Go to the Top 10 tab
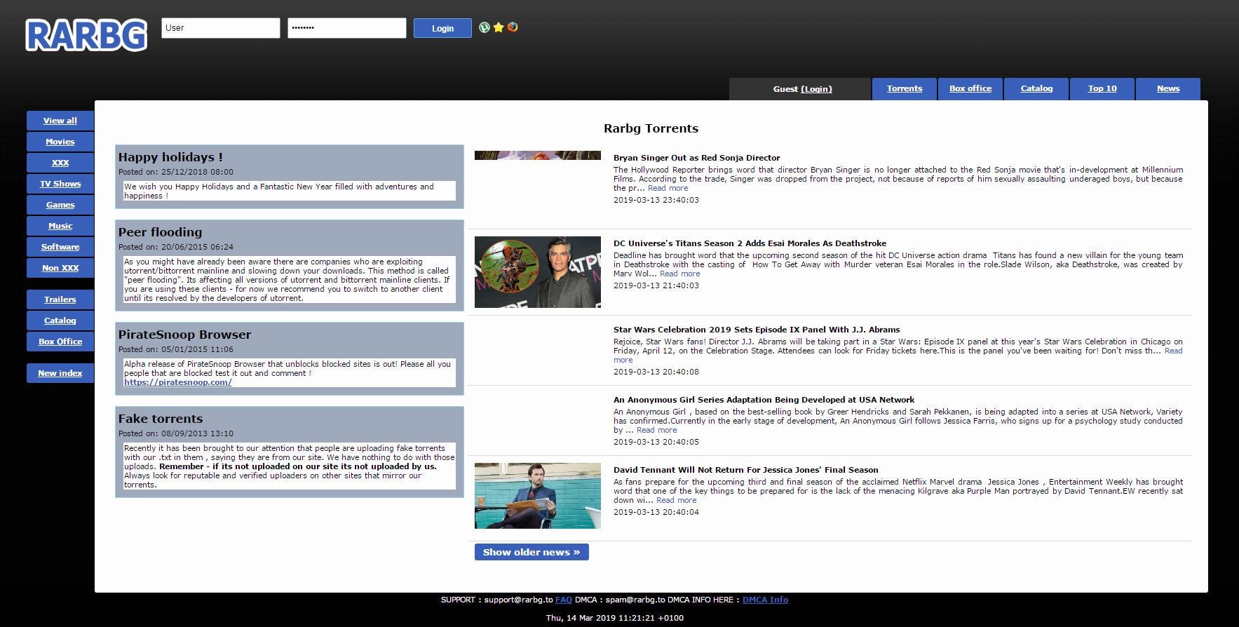The width and height of the screenshot is (1239, 627). click(x=1102, y=88)
